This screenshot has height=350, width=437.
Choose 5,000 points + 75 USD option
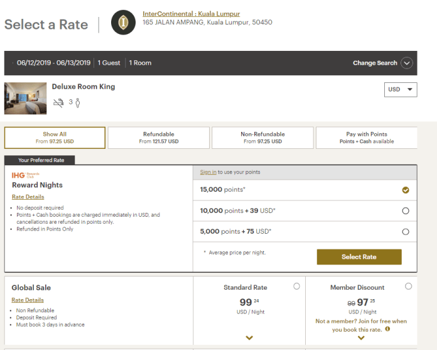pyautogui.click(x=406, y=232)
